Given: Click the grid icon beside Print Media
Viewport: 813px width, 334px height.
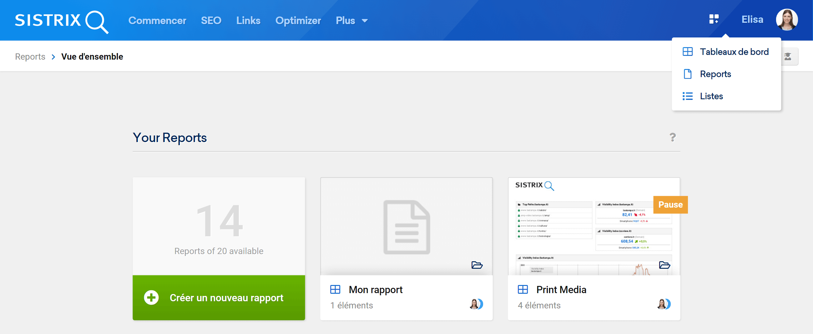Looking at the screenshot, I should (x=523, y=289).
